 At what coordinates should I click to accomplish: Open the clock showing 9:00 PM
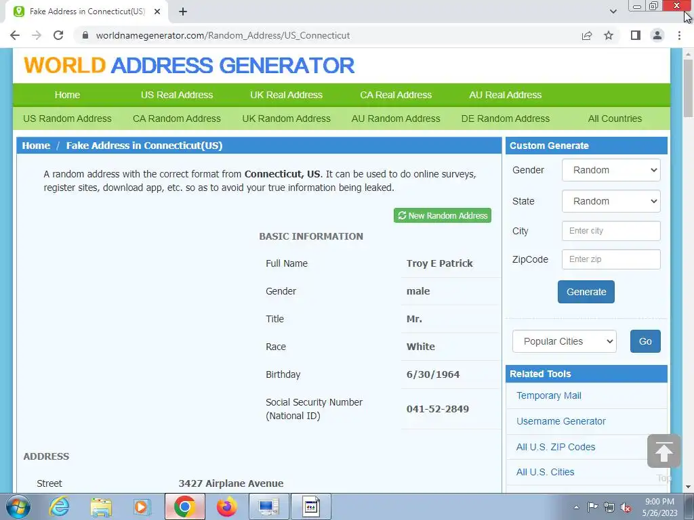tap(659, 507)
